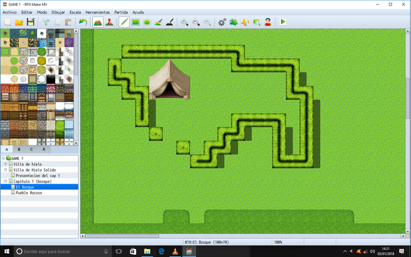
Task: Open the Database gear icon
Action: 222,22
